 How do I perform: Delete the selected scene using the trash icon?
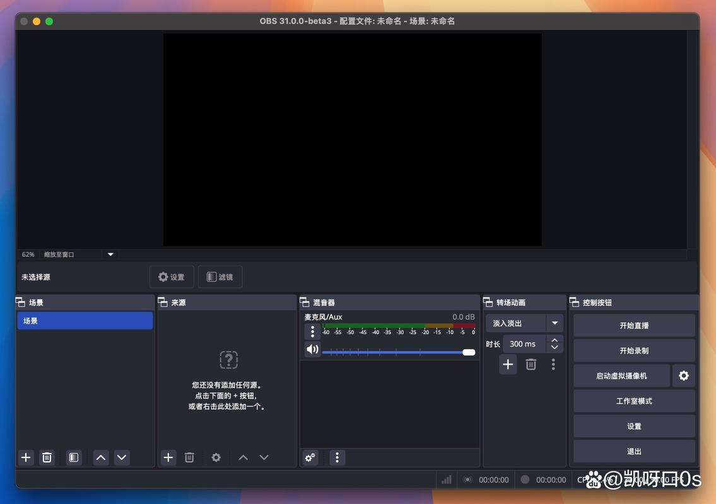point(47,457)
